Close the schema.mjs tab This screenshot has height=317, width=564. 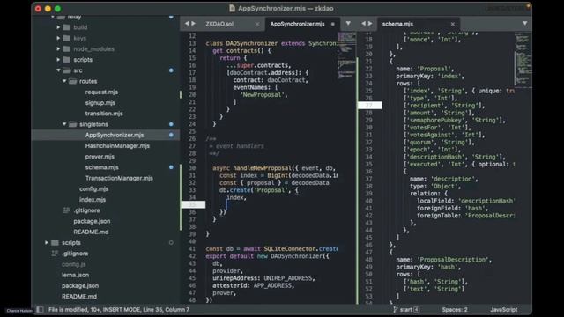pyautogui.click(x=452, y=24)
